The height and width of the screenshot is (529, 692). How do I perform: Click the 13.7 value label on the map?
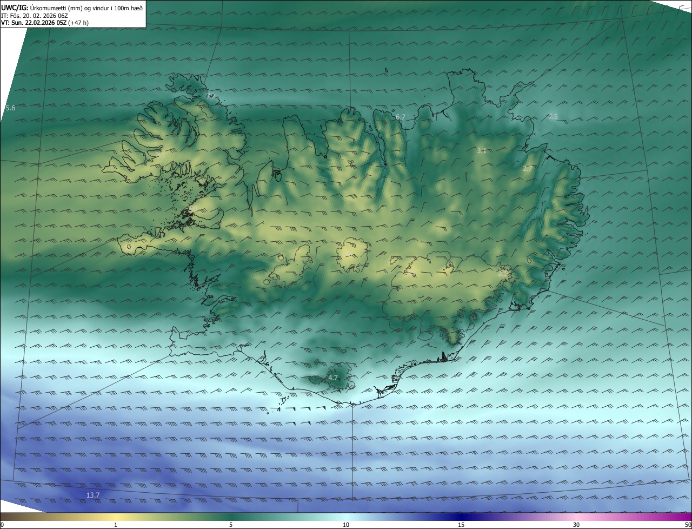click(93, 495)
